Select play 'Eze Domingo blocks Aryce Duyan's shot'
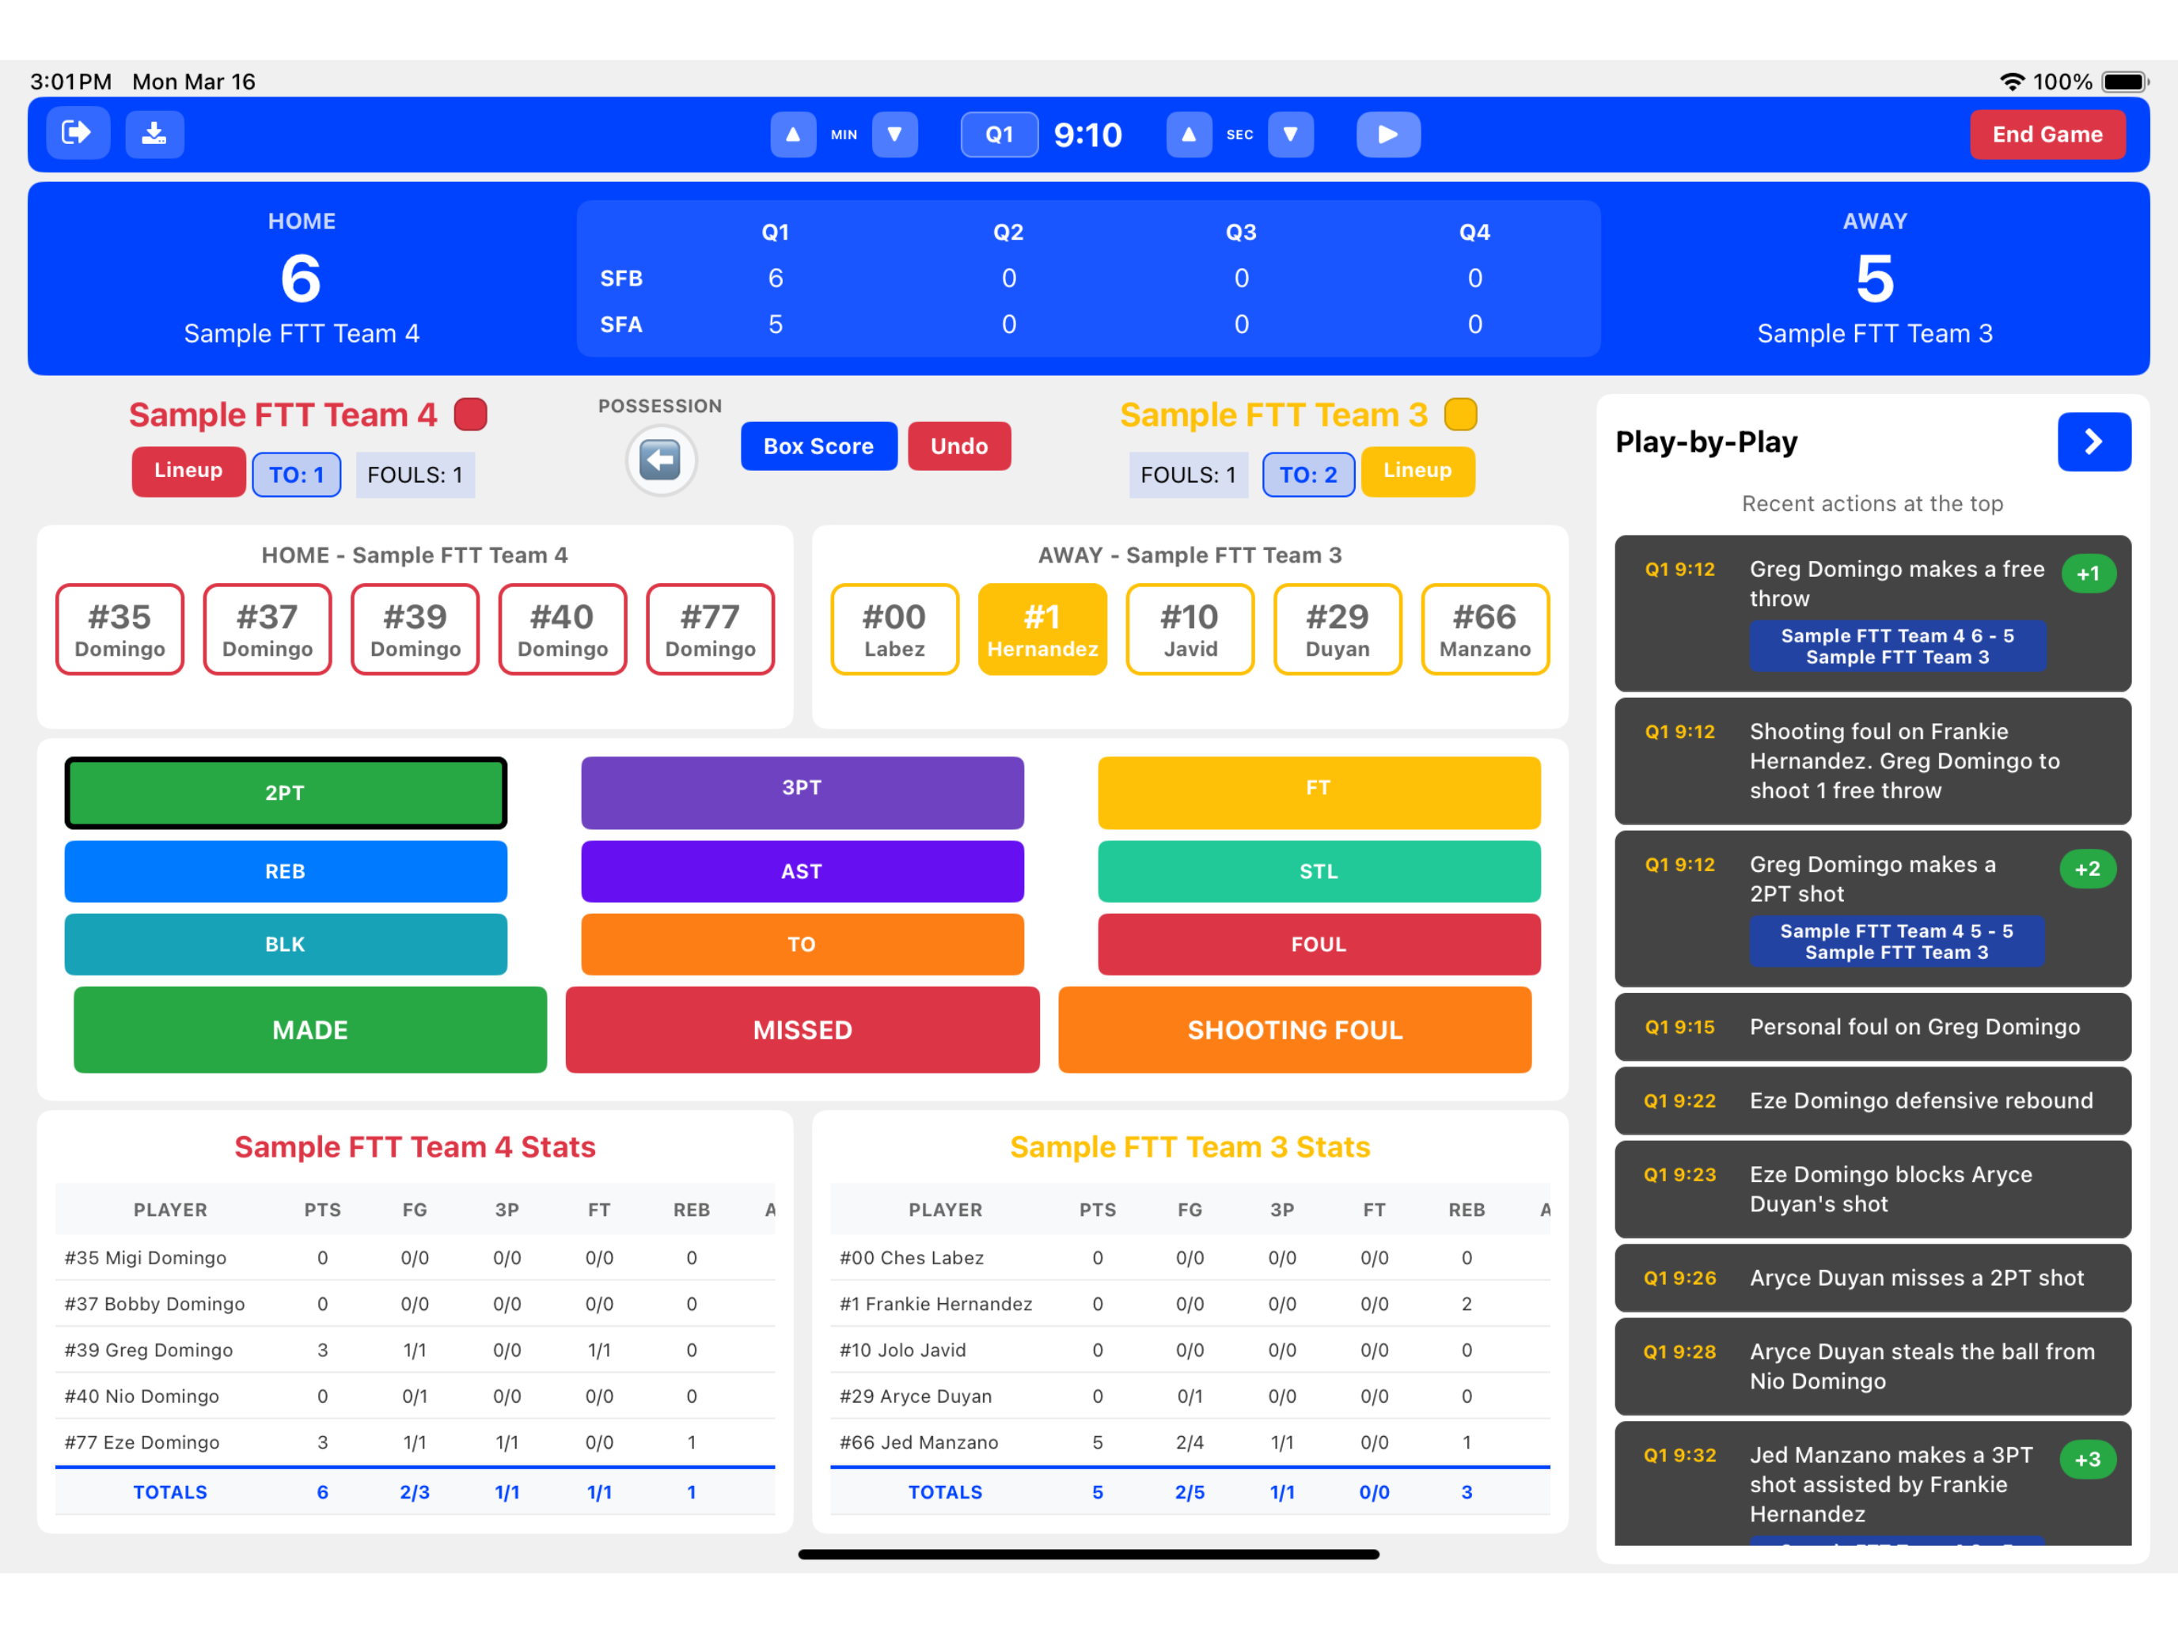Image resolution: width=2178 pixels, height=1633 pixels. (x=1873, y=1189)
